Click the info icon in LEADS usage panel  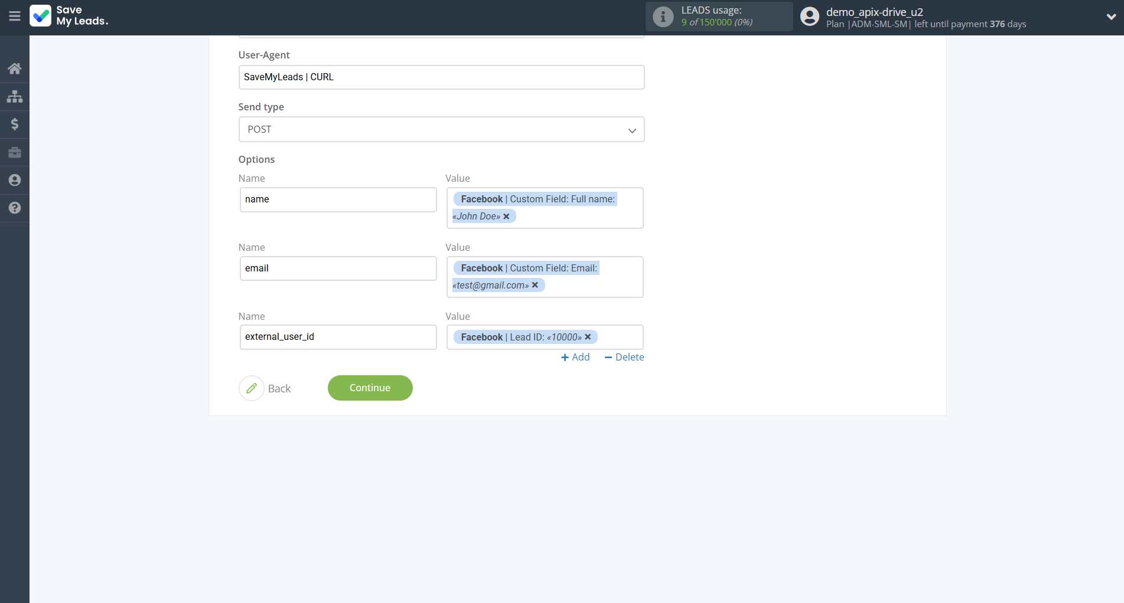point(662,17)
